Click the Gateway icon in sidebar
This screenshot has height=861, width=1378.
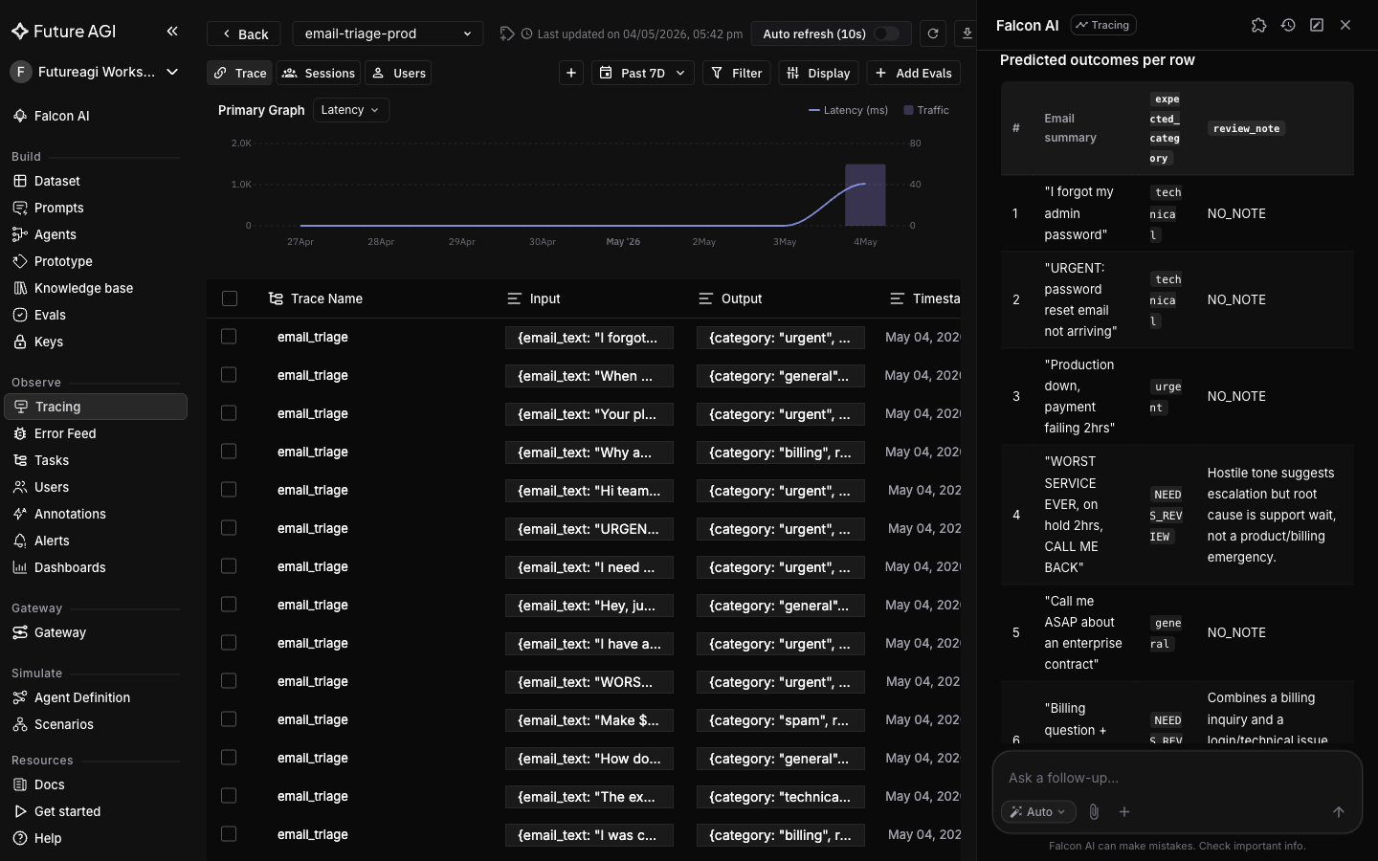click(x=20, y=632)
